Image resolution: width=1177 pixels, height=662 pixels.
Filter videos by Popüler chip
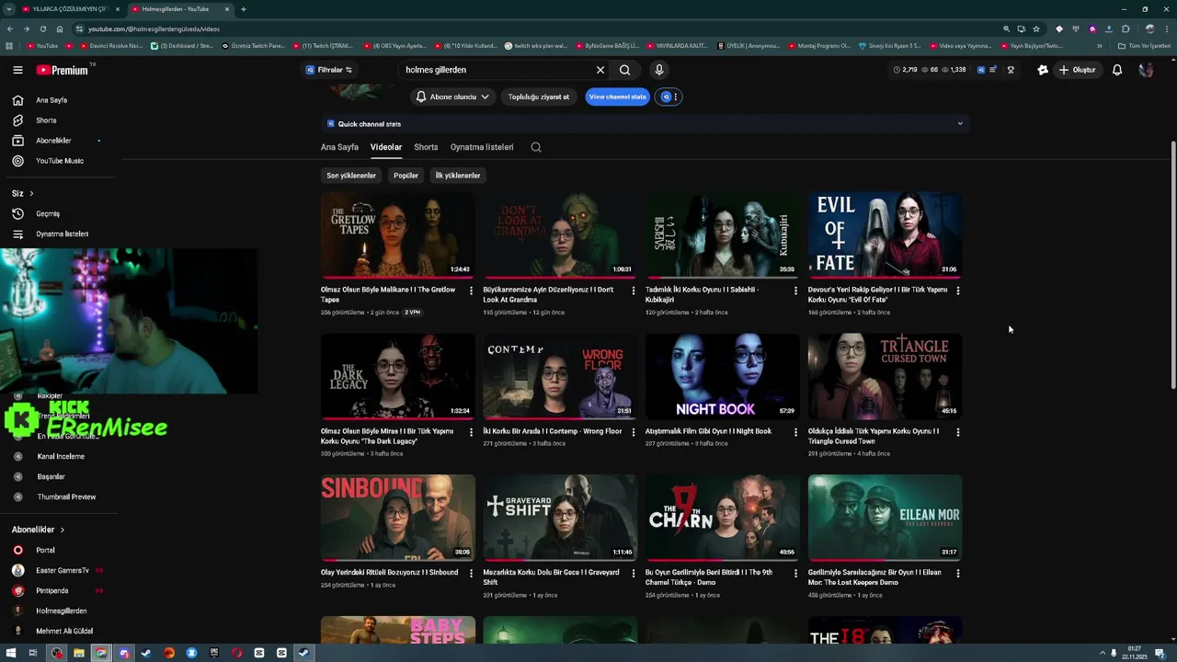click(406, 176)
